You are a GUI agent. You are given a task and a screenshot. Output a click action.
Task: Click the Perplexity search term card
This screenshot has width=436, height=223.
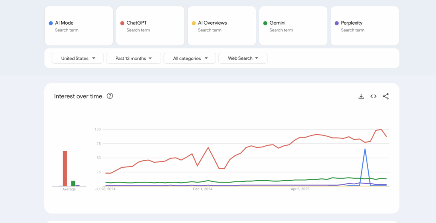365,26
